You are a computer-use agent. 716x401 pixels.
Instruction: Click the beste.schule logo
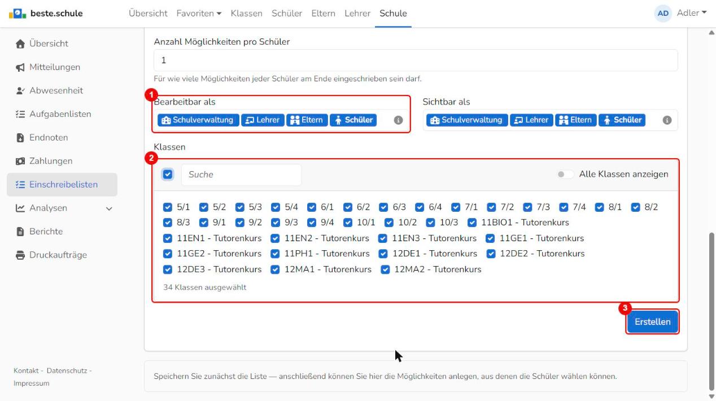tap(45, 13)
